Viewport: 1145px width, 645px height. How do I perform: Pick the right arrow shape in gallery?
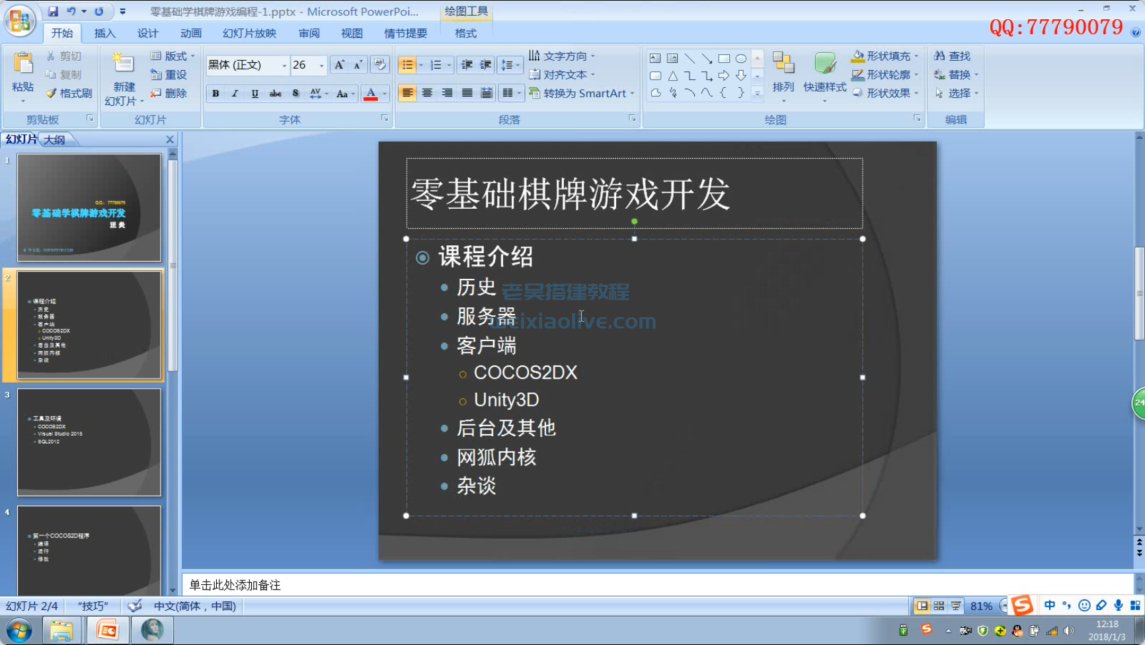tap(724, 75)
